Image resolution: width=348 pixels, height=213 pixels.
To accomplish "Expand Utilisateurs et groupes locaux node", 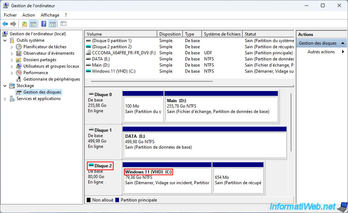I will click(x=12, y=66).
